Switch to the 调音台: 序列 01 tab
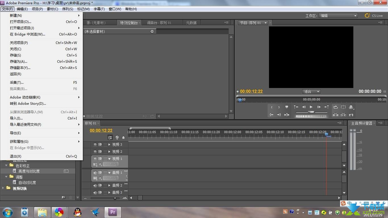The width and height of the screenshot is (388, 218). click(x=159, y=23)
